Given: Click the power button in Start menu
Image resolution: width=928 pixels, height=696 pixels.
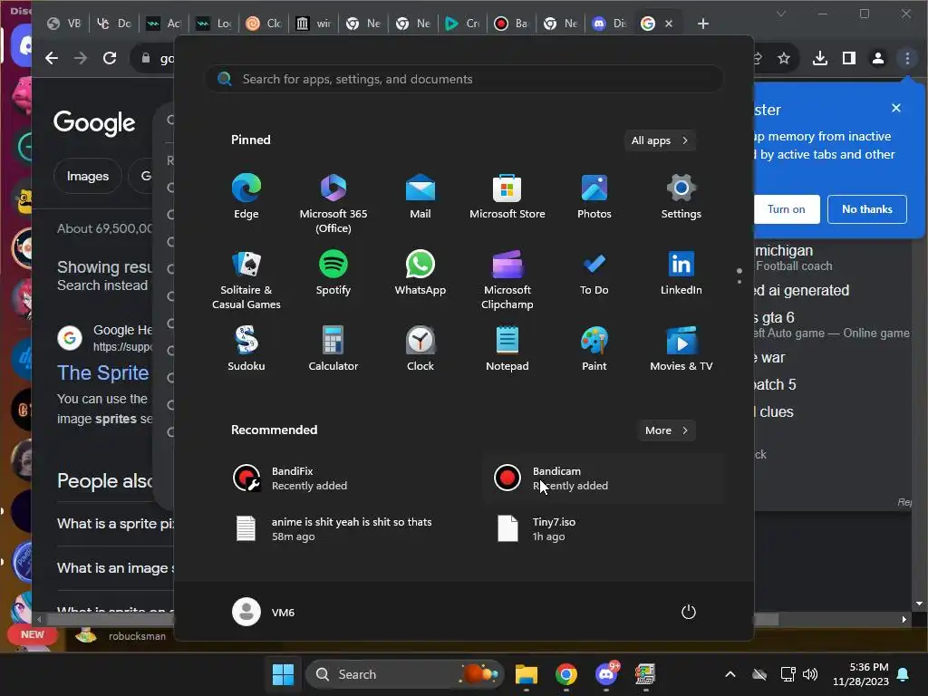Looking at the screenshot, I should tap(689, 612).
